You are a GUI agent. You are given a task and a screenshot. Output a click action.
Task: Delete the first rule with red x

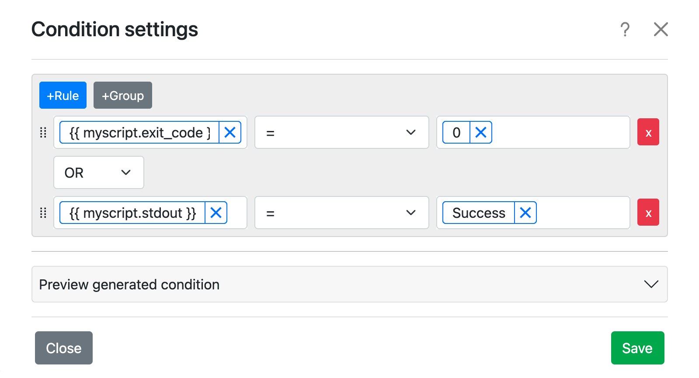648,132
